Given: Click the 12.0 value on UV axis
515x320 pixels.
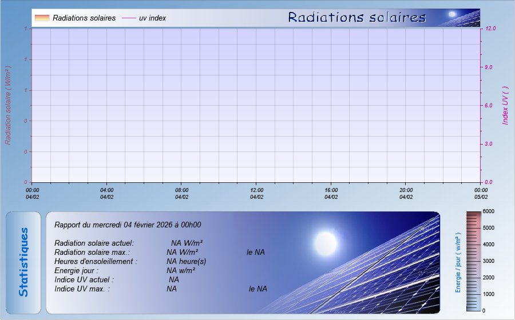Looking at the screenshot, I should pyautogui.click(x=490, y=29).
